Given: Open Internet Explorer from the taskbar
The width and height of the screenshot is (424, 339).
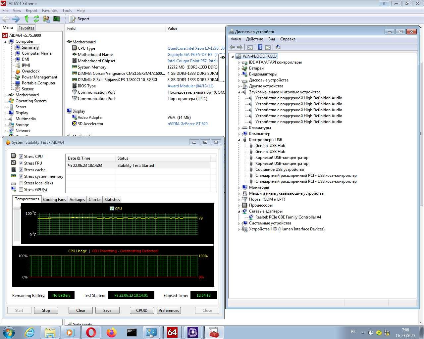Looking at the screenshot, I should click(30, 332).
